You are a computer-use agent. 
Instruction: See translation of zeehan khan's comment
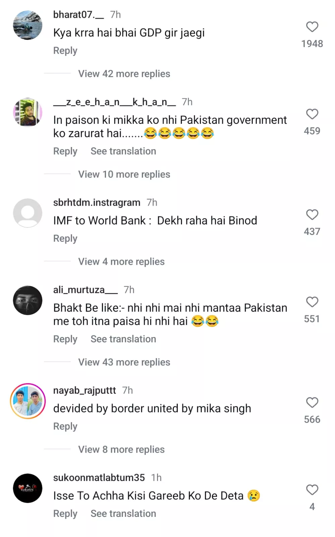[123, 151]
